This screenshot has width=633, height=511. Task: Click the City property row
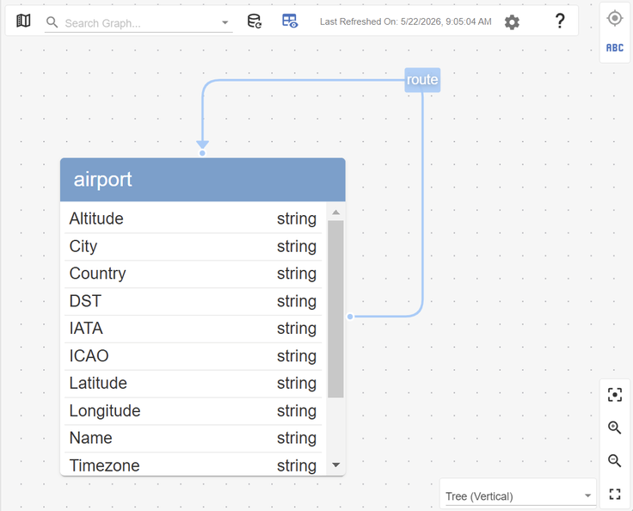coord(193,246)
